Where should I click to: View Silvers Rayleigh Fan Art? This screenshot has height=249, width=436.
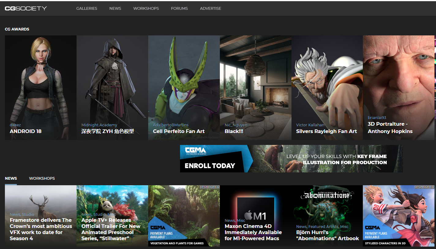click(x=327, y=88)
